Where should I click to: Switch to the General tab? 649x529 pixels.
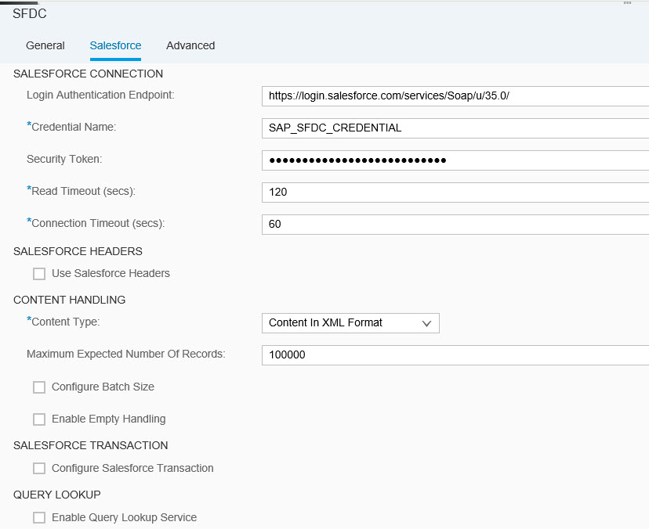45,45
